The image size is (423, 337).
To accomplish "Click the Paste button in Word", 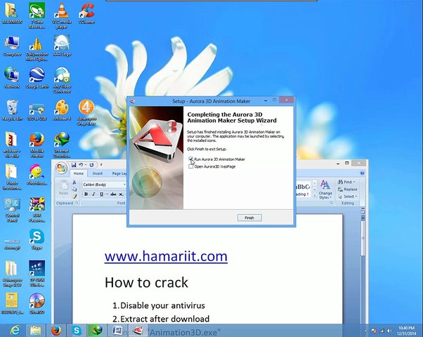I will click(x=64, y=188).
